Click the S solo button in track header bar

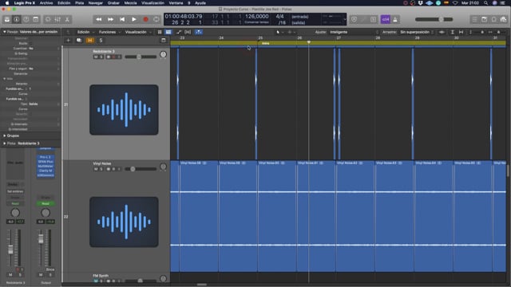tap(101, 41)
